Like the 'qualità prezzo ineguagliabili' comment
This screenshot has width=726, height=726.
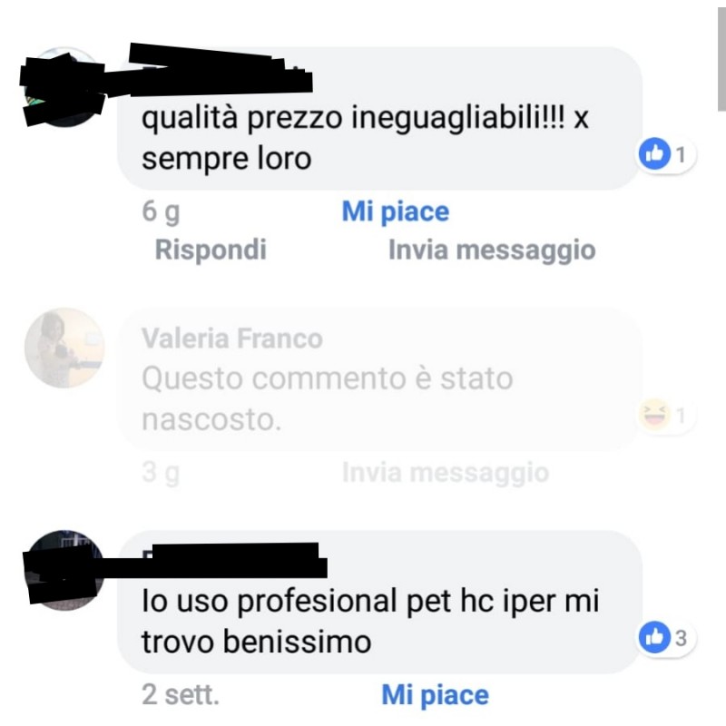[396, 212]
